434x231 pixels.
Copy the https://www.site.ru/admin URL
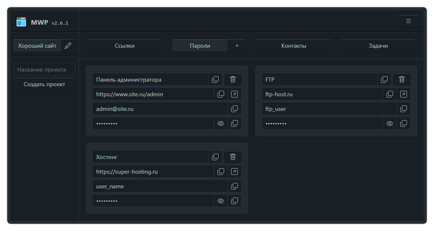click(221, 94)
